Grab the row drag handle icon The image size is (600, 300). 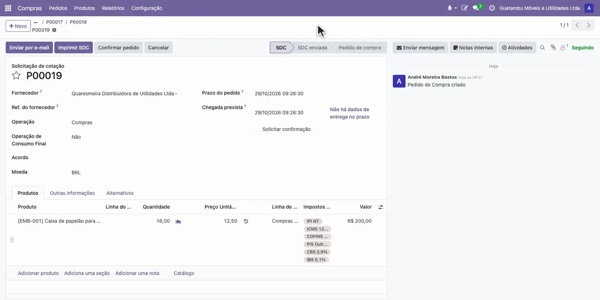12,240
